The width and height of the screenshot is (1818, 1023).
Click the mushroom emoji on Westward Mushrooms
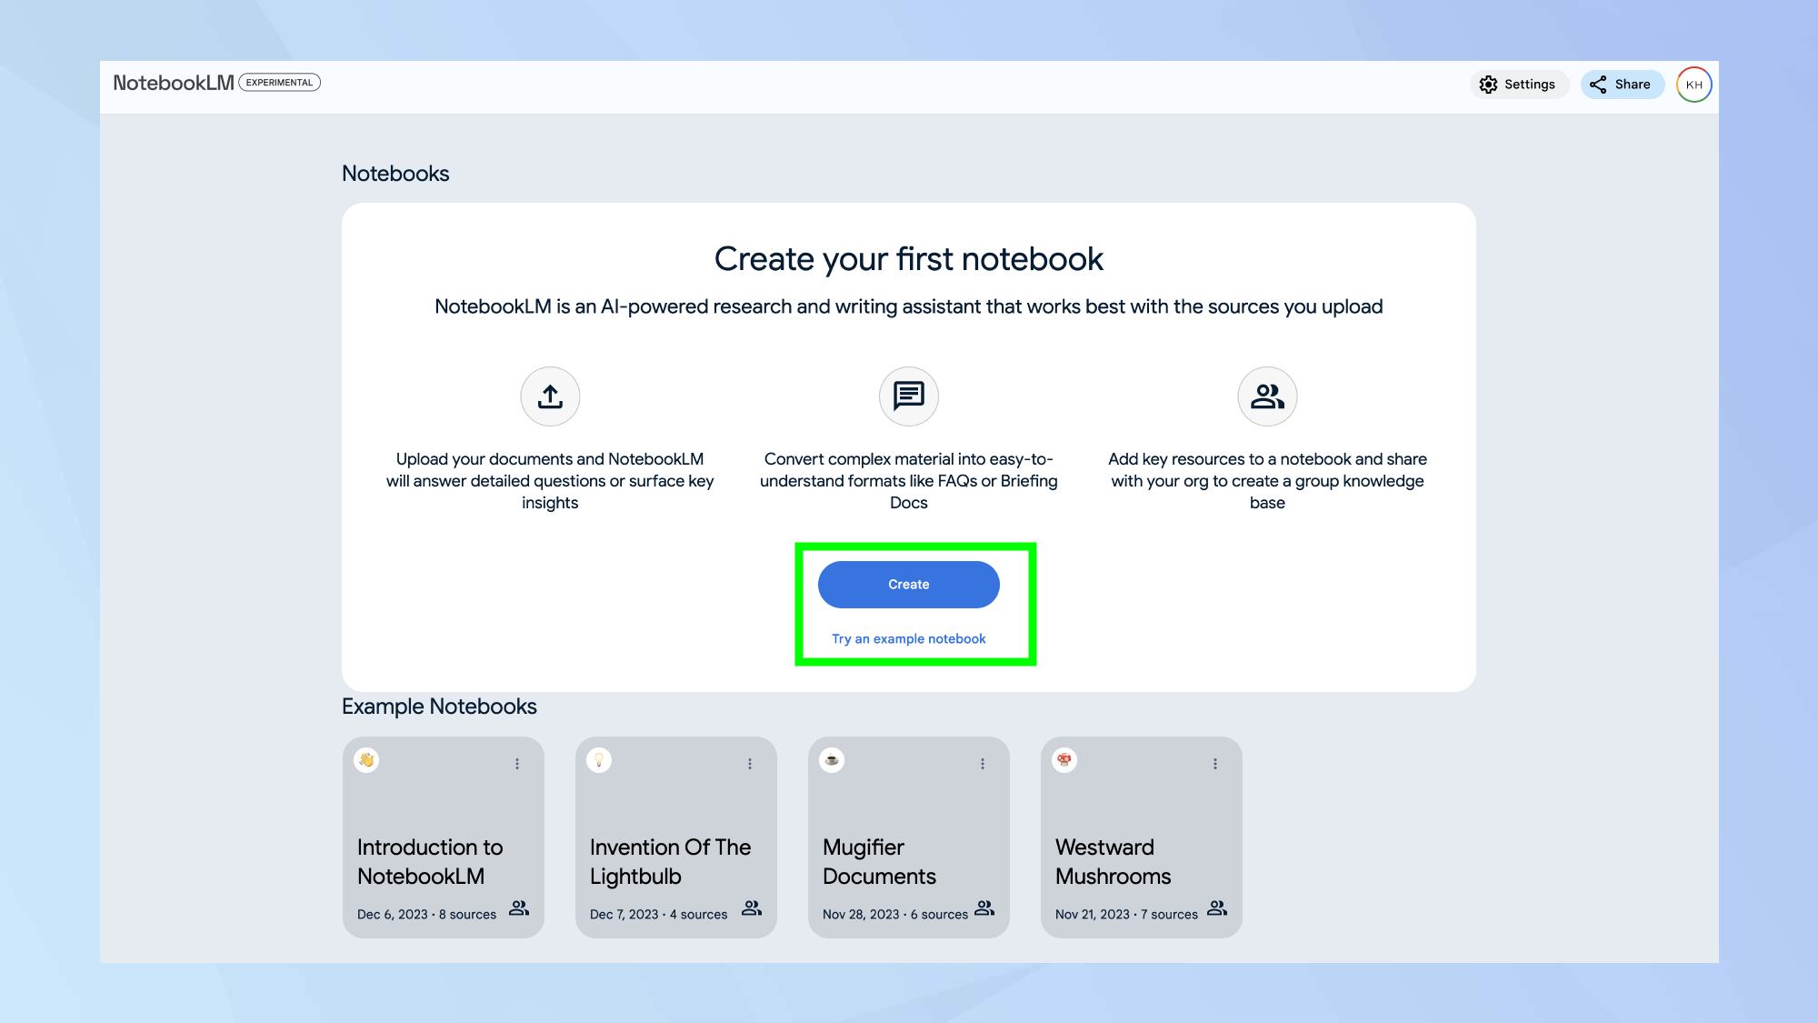point(1064,760)
